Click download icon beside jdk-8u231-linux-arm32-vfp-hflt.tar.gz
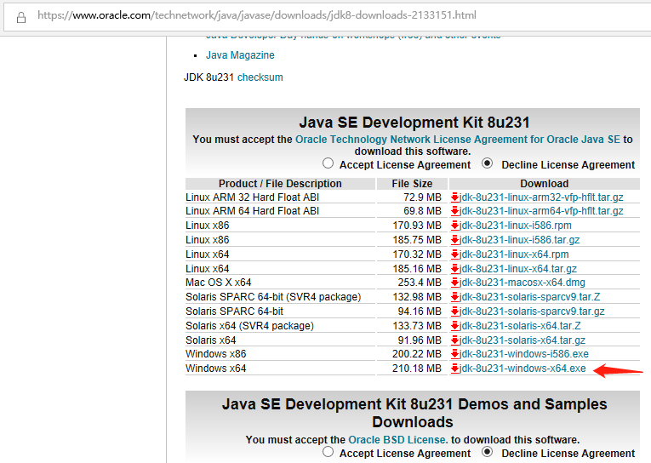Screen dimensions: 651x463 (455, 197)
